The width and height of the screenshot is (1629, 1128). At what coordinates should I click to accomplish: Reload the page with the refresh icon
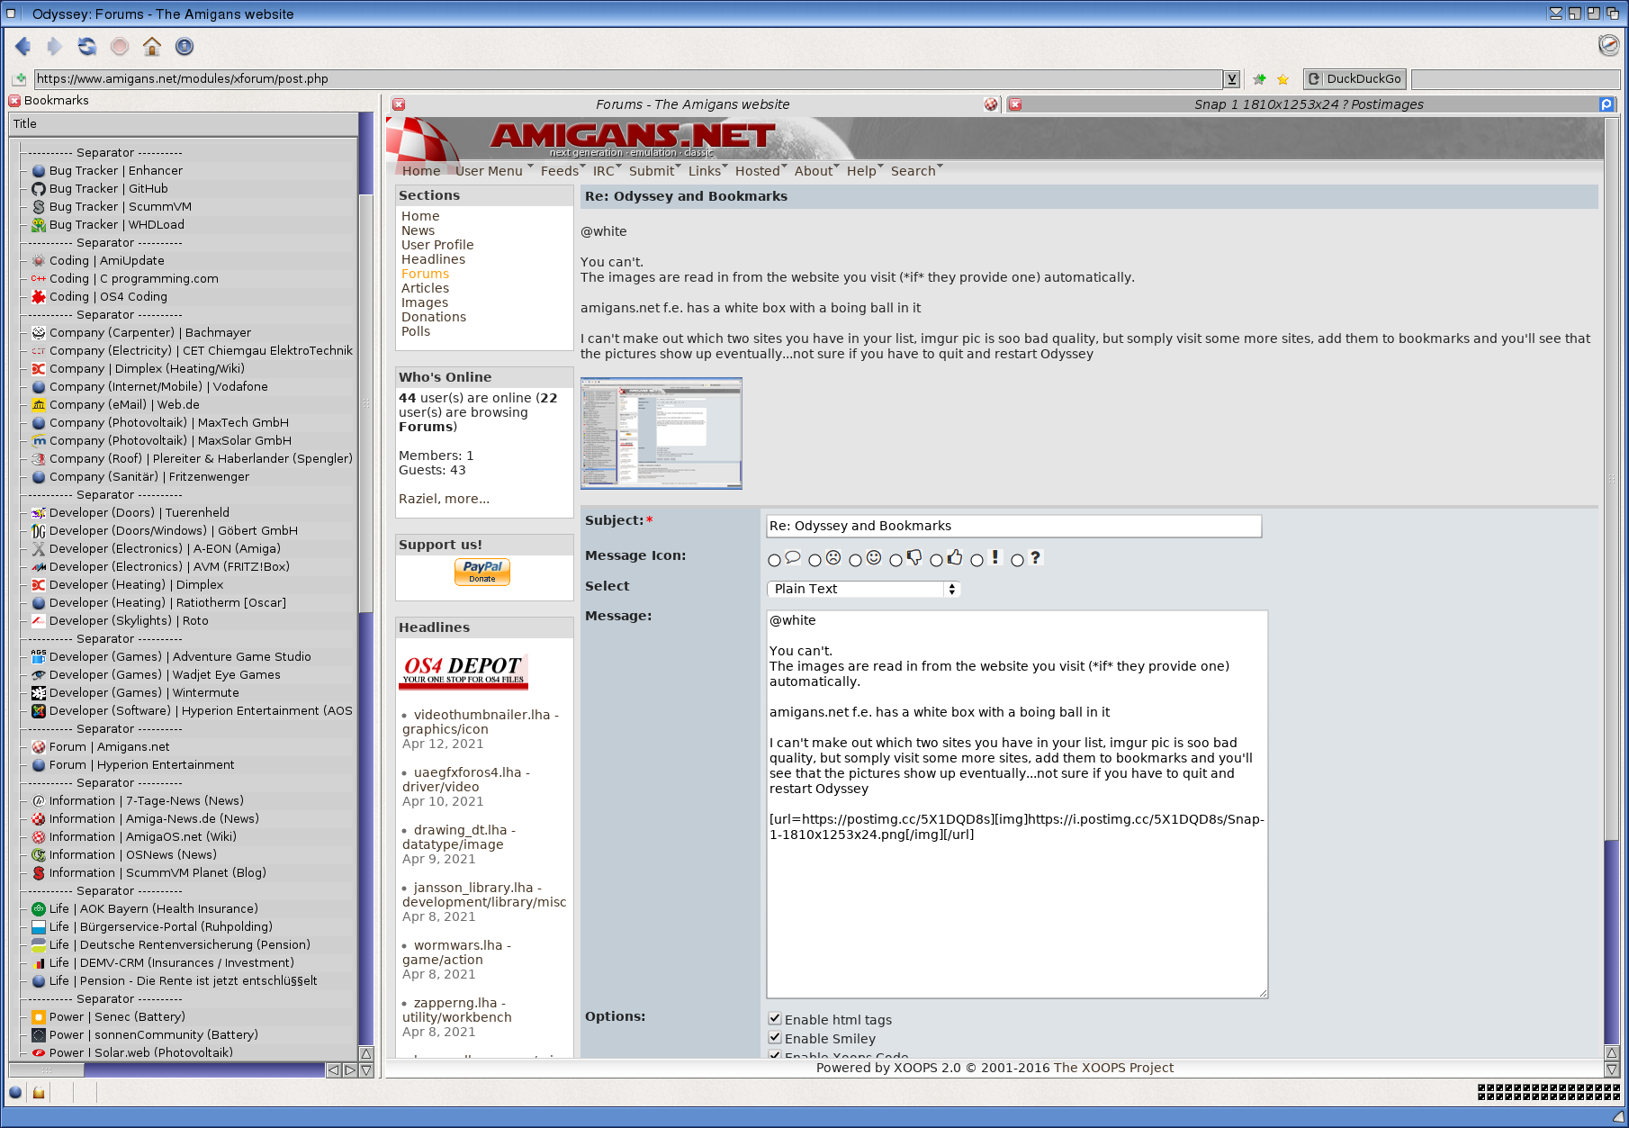coord(87,46)
